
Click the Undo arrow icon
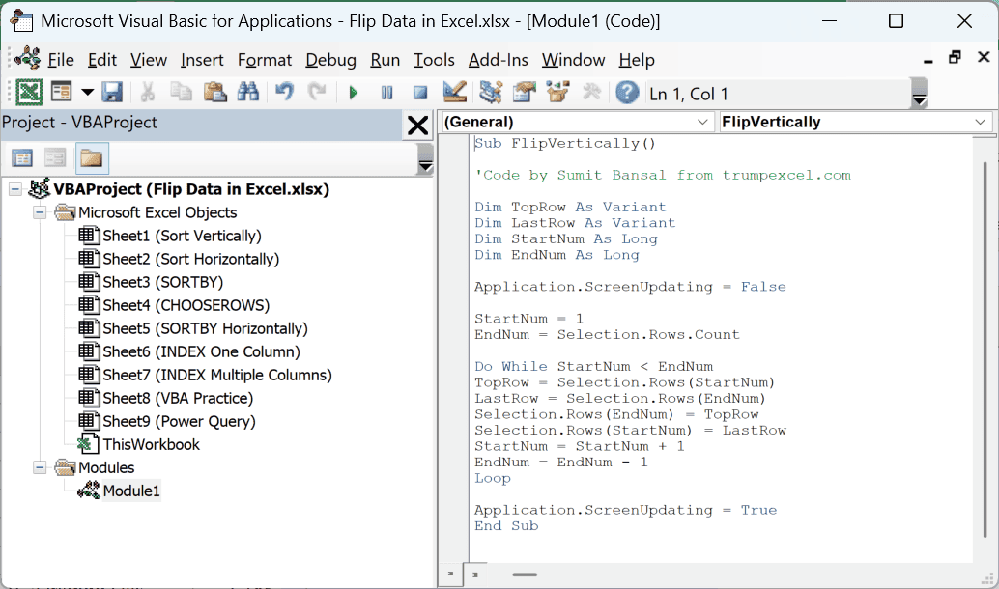point(284,93)
